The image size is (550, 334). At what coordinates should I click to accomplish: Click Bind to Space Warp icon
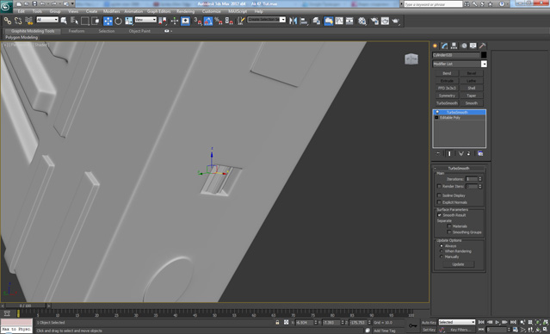[29, 21]
